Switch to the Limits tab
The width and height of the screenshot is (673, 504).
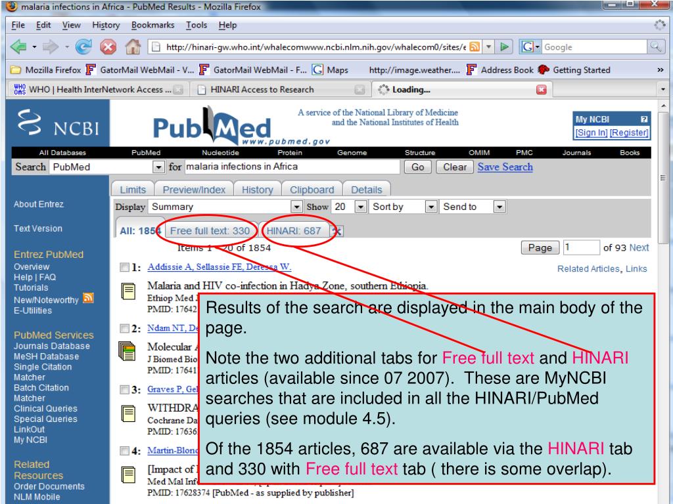133,190
